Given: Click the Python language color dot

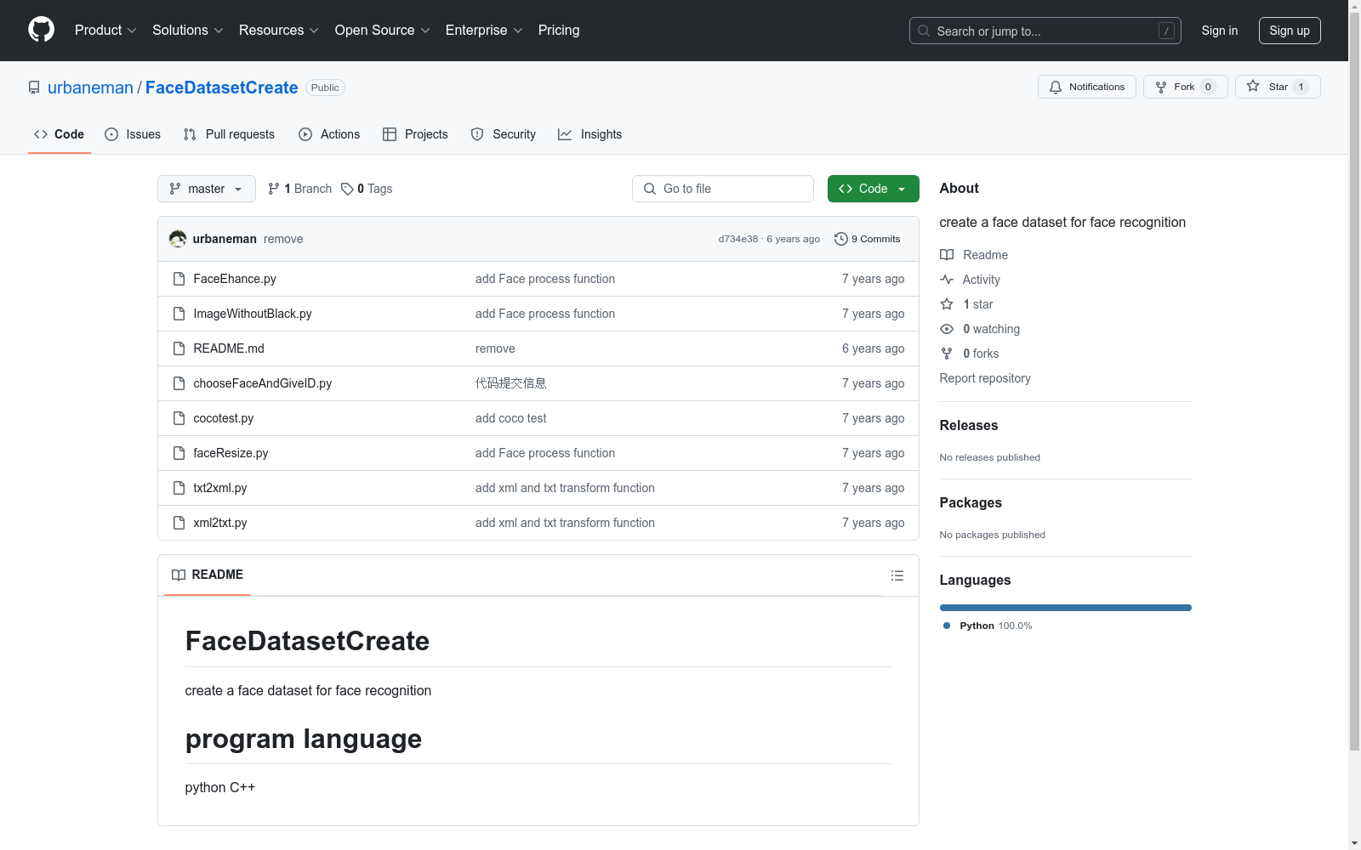Looking at the screenshot, I should pos(947,626).
